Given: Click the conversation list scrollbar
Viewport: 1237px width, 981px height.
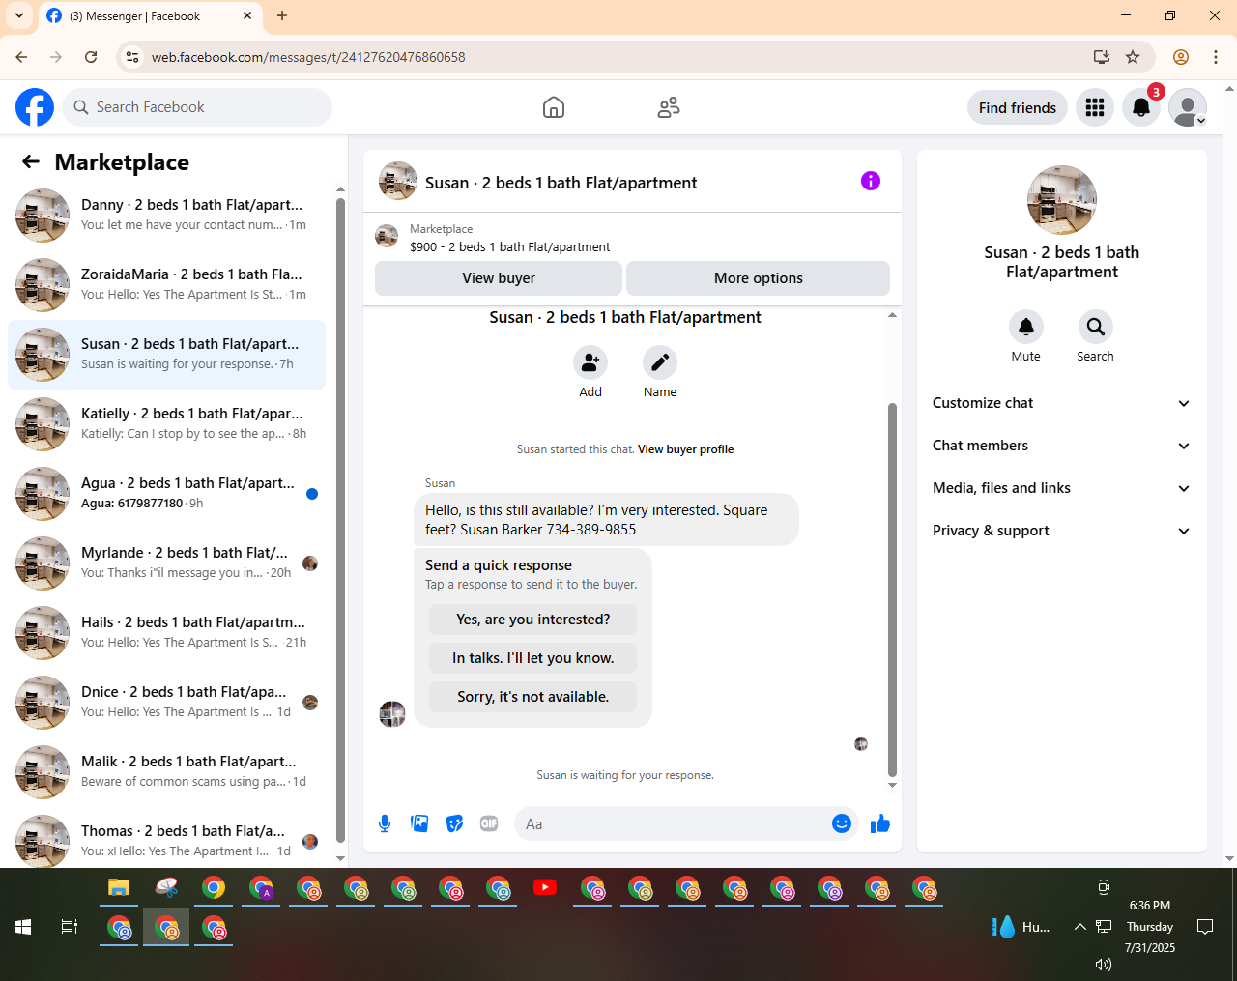Looking at the screenshot, I should pos(340,521).
